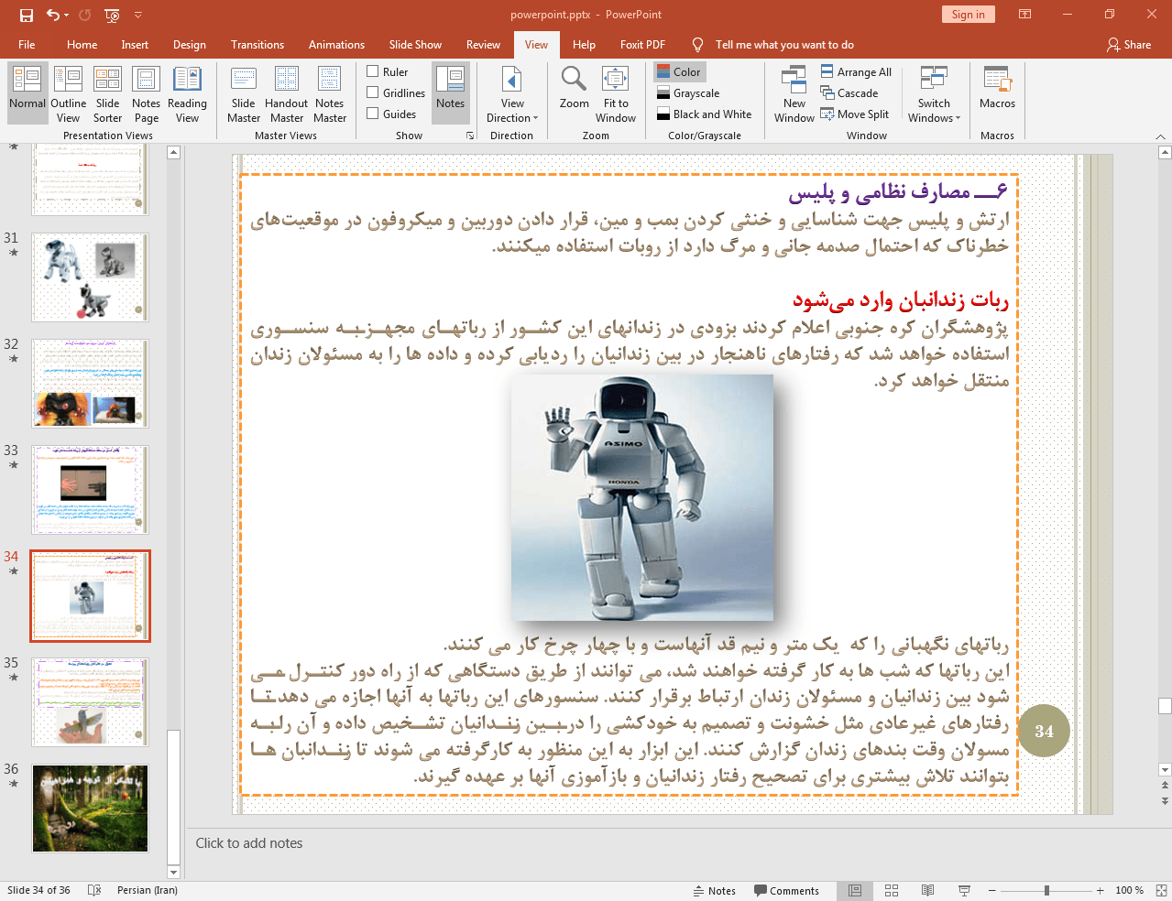Switch to Normal view in ribbon

coord(27,93)
